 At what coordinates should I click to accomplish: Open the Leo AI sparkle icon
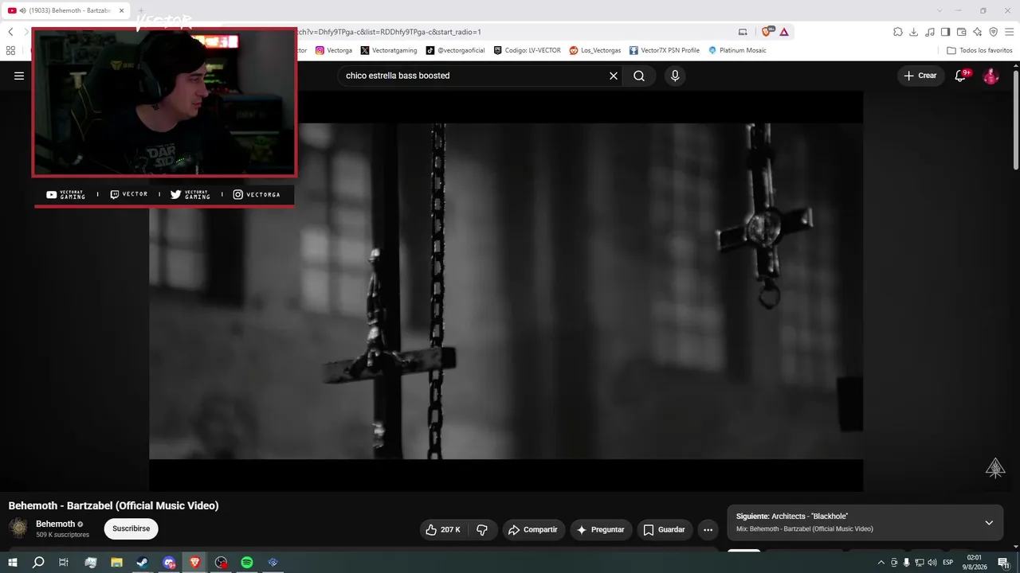978,32
